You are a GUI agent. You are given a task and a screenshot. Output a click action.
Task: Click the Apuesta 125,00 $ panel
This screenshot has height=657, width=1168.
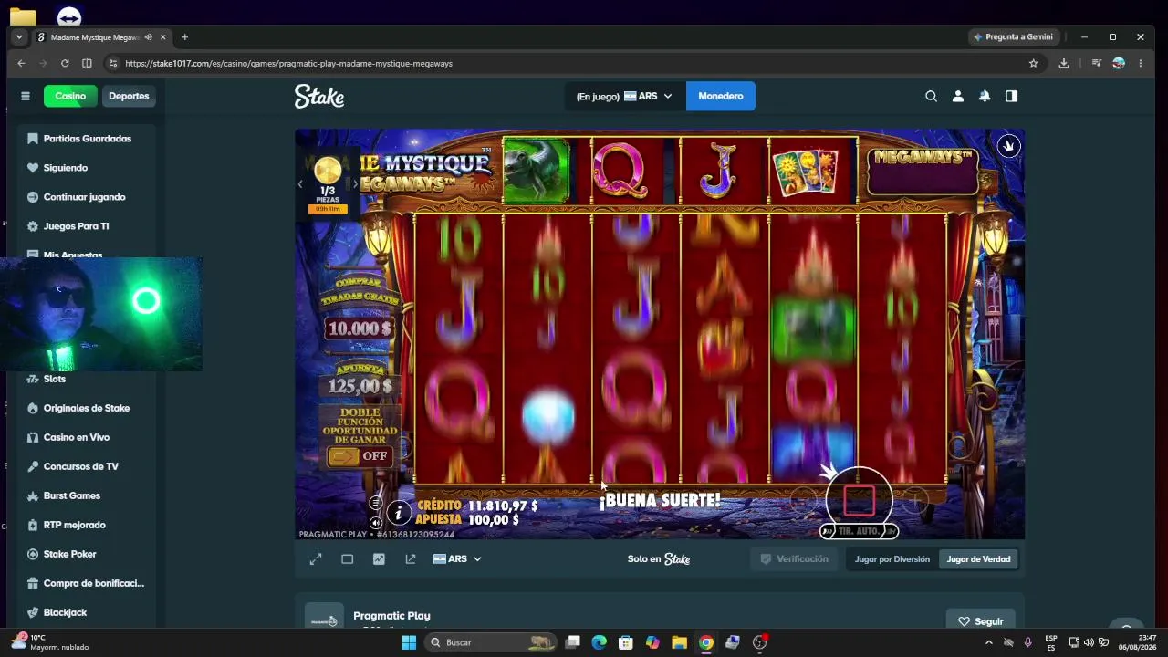click(360, 379)
